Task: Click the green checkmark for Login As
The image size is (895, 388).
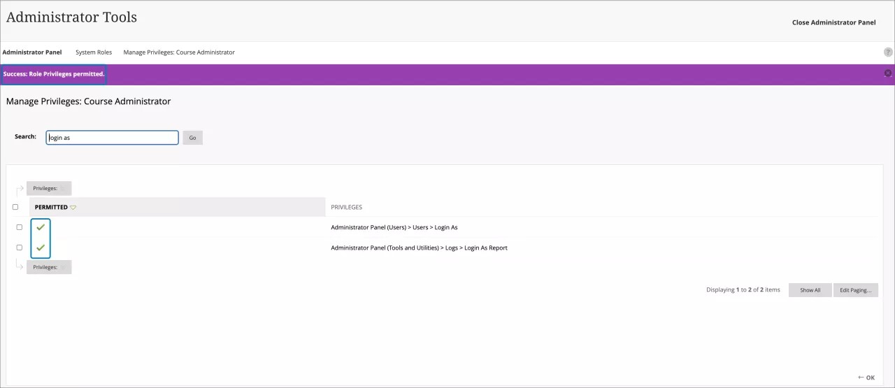Action: point(41,227)
